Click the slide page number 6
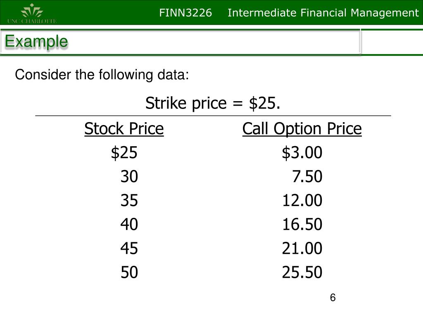Screen dimensions: 423x317 (333, 298)
